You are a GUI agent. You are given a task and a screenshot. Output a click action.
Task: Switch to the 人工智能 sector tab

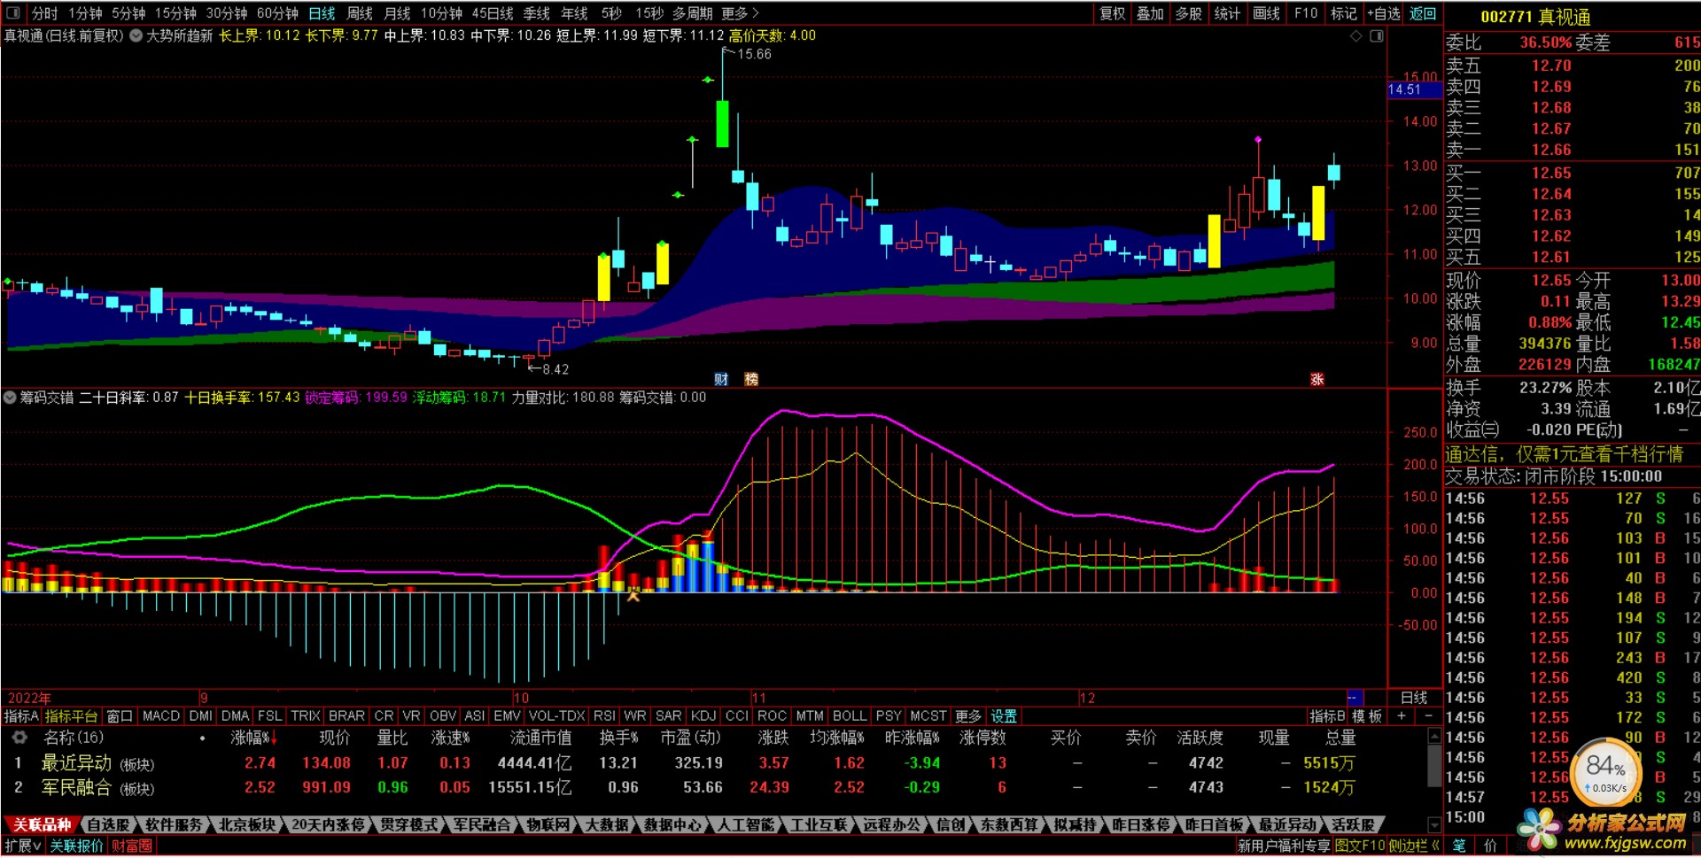(x=745, y=824)
